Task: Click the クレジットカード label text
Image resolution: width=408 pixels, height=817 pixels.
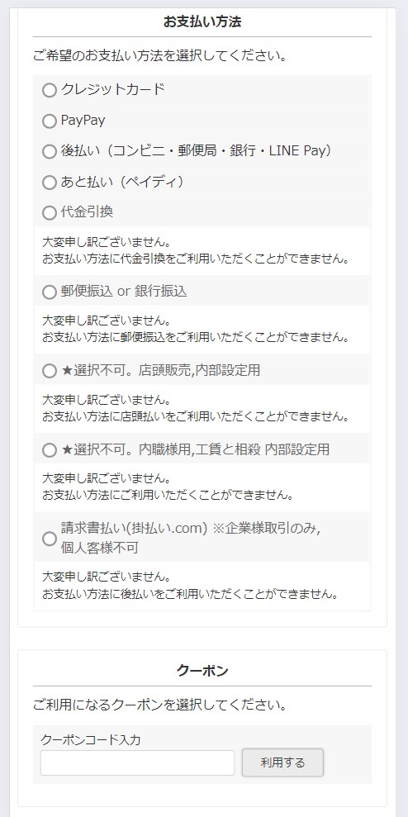Action: pyautogui.click(x=112, y=89)
